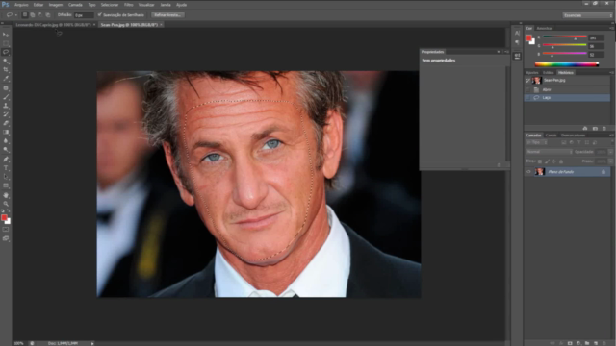Viewport: 616px width, 346px height.
Task: Open the Essenciais workspace dropdown
Action: (587, 15)
